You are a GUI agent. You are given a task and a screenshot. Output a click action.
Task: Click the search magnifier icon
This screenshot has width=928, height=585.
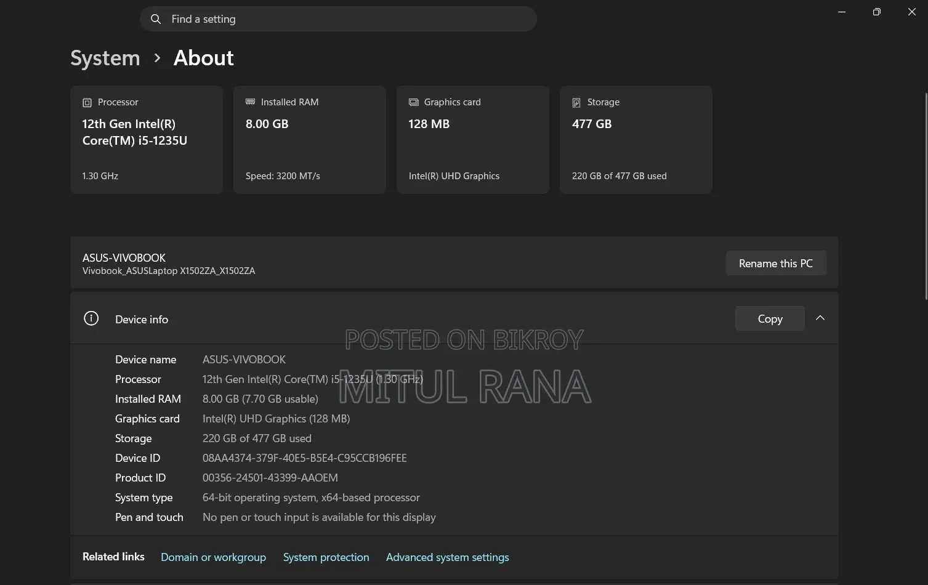coord(156,19)
